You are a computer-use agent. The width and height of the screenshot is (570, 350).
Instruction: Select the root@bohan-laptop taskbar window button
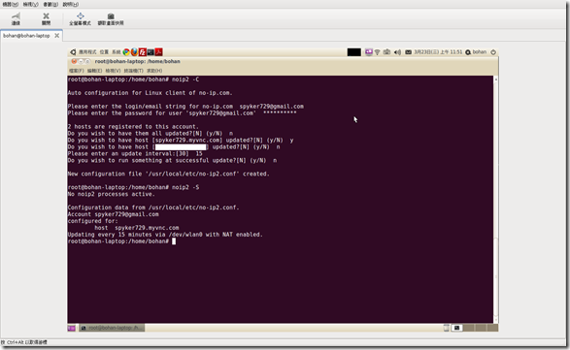tap(112, 328)
